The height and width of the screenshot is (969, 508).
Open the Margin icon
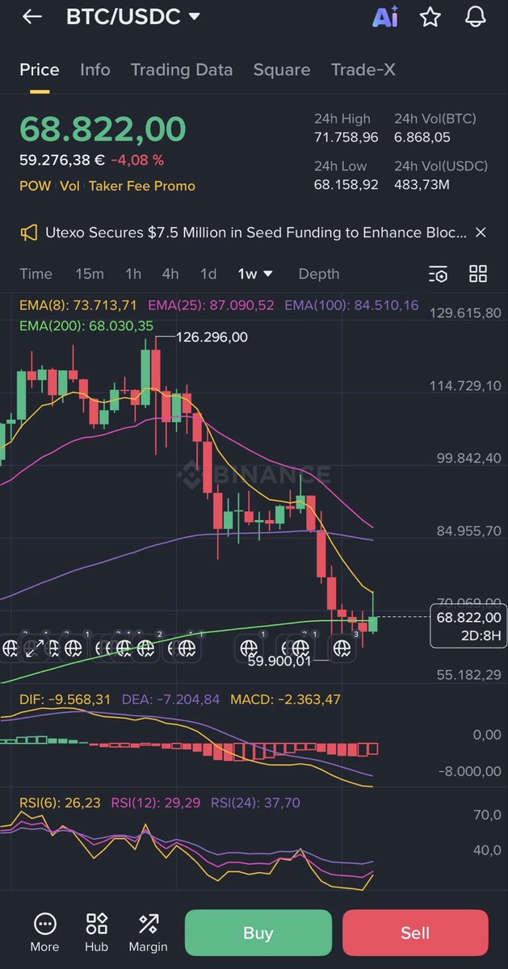pyautogui.click(x=149, y=933)
